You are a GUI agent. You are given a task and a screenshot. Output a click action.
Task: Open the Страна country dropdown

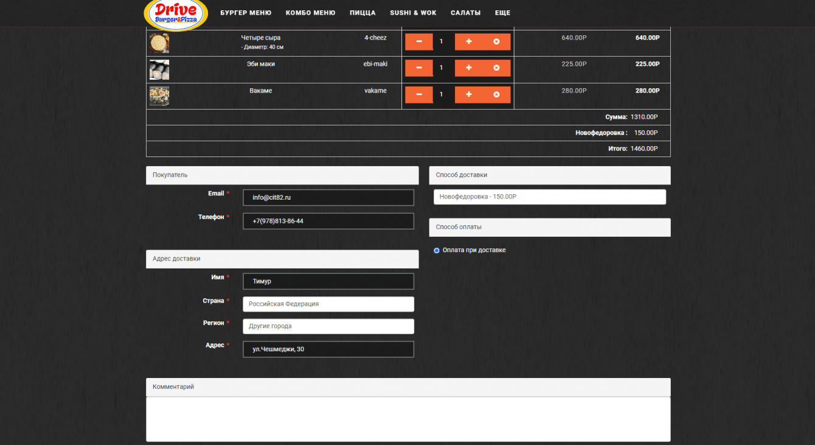tap(328, 304)
